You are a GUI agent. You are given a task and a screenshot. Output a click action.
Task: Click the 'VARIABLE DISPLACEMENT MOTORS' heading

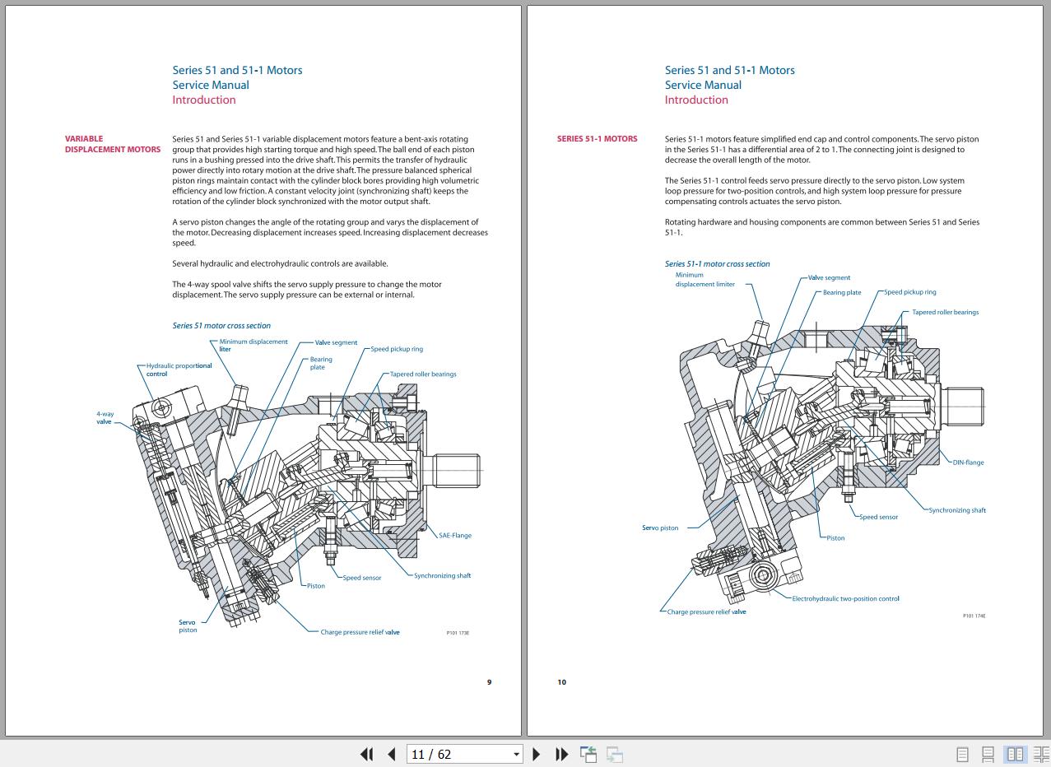[113, 144]
